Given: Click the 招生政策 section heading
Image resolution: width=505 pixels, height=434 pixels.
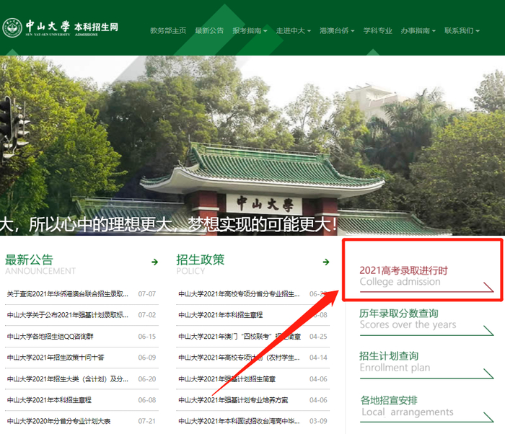Looking at the screenshot, I should [201, 260].
